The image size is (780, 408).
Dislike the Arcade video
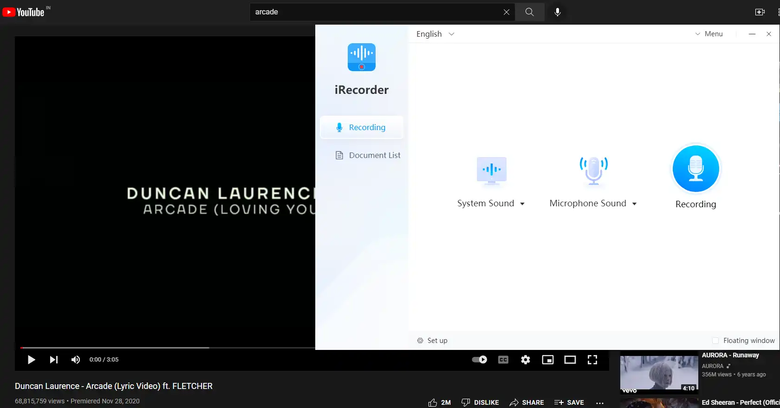tap(480, 402)
